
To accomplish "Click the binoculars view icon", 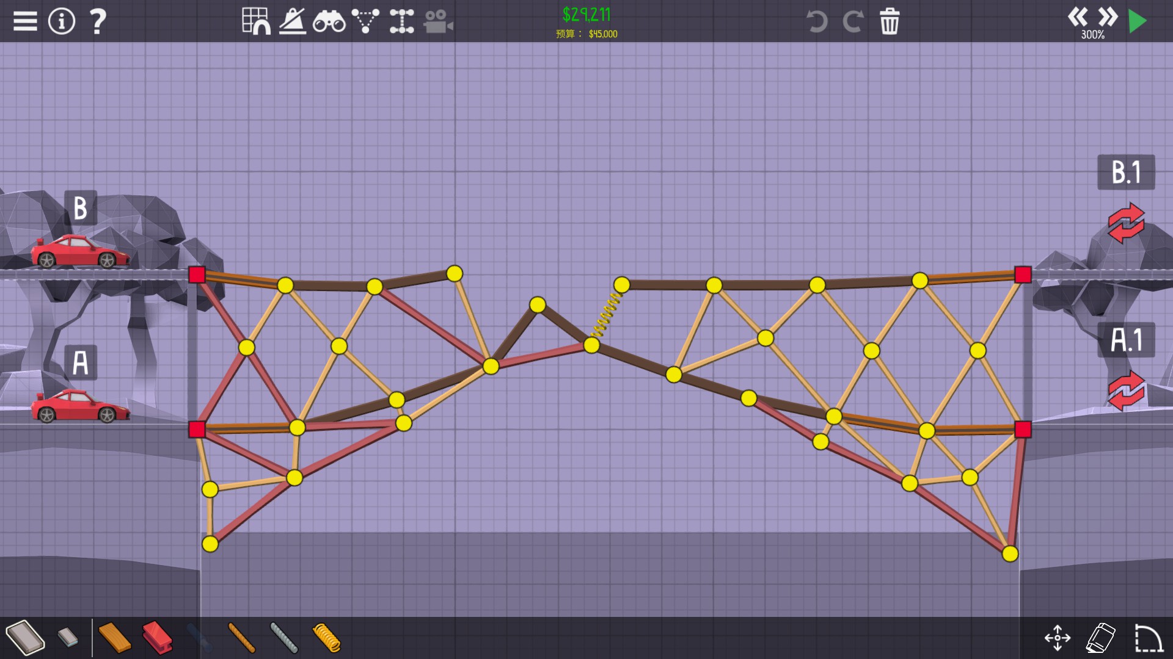I will [329, 21].
